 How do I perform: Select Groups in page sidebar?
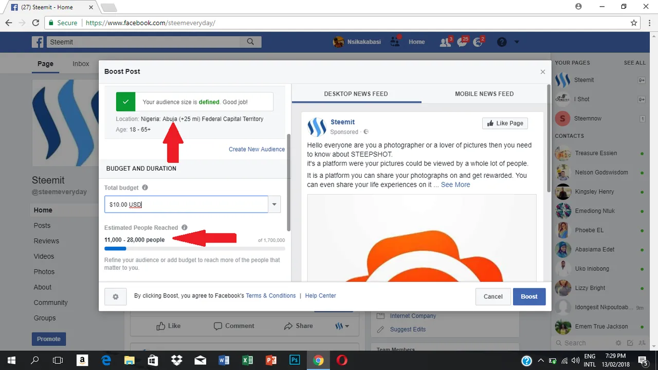45,318
